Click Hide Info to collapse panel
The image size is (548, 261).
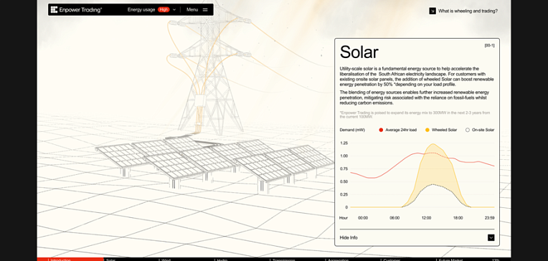tap(349, 237)
